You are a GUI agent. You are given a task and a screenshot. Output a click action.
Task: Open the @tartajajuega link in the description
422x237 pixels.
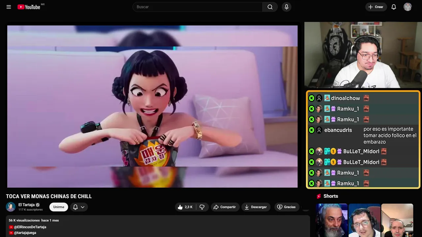pyautogui.click(x=25, y=233)
